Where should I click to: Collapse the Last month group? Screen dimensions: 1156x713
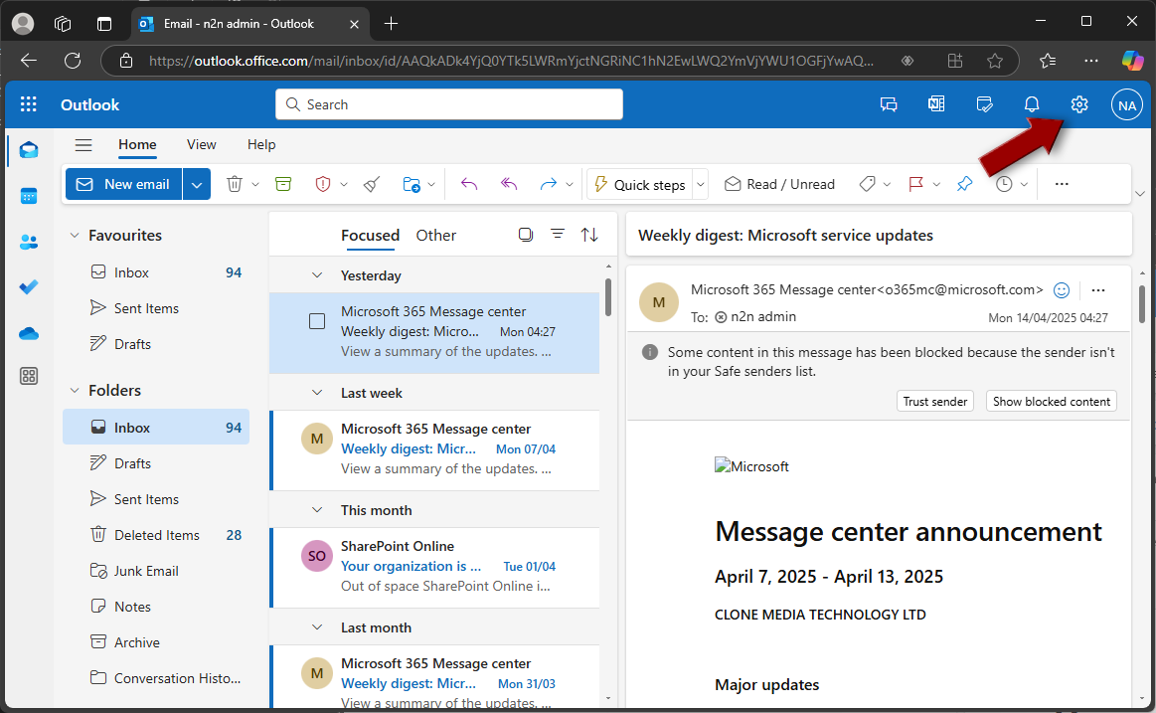(x=317, y=627)
